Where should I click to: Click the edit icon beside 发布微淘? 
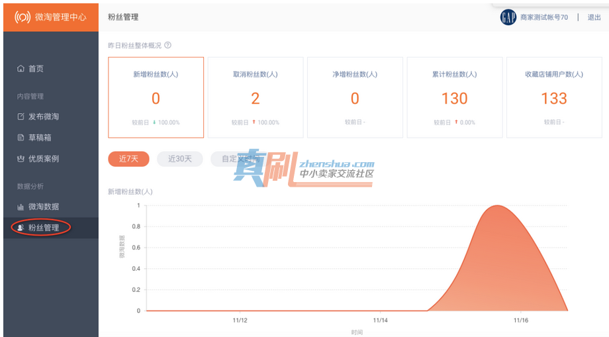[21, 117]
